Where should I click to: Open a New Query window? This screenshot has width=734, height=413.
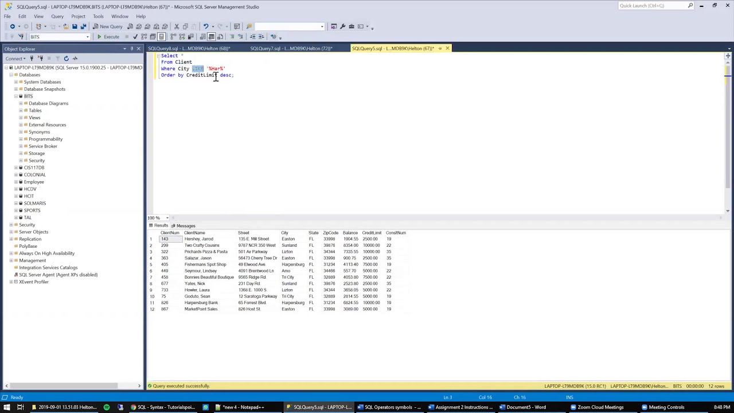point(108,26)
